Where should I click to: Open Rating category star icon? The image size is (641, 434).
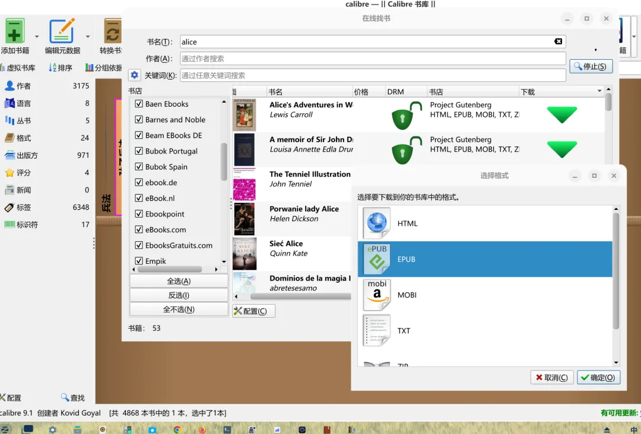[x=9, y=173]
